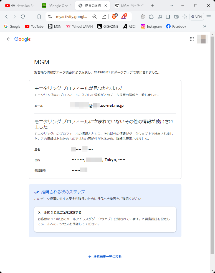
Task: Open メールに2要素認証を設定する card
Action: coord(105,219)
